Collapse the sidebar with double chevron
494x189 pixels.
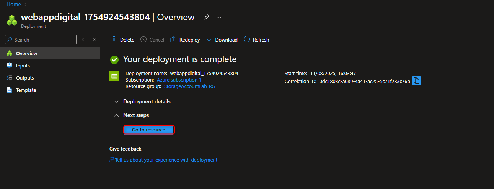pyautogui.click(x=94, y=40)
